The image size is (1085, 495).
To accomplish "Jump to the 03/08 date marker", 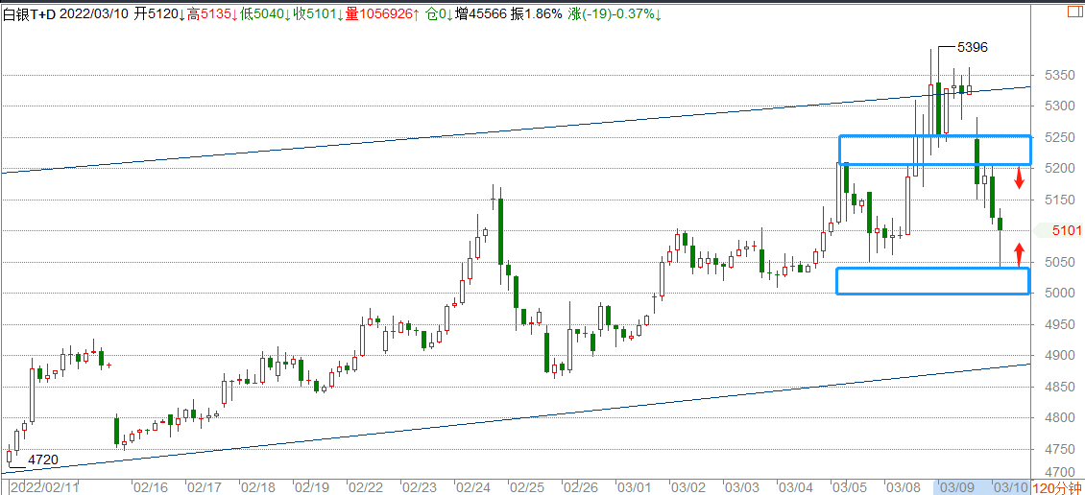I will click(x=902, y=487).
